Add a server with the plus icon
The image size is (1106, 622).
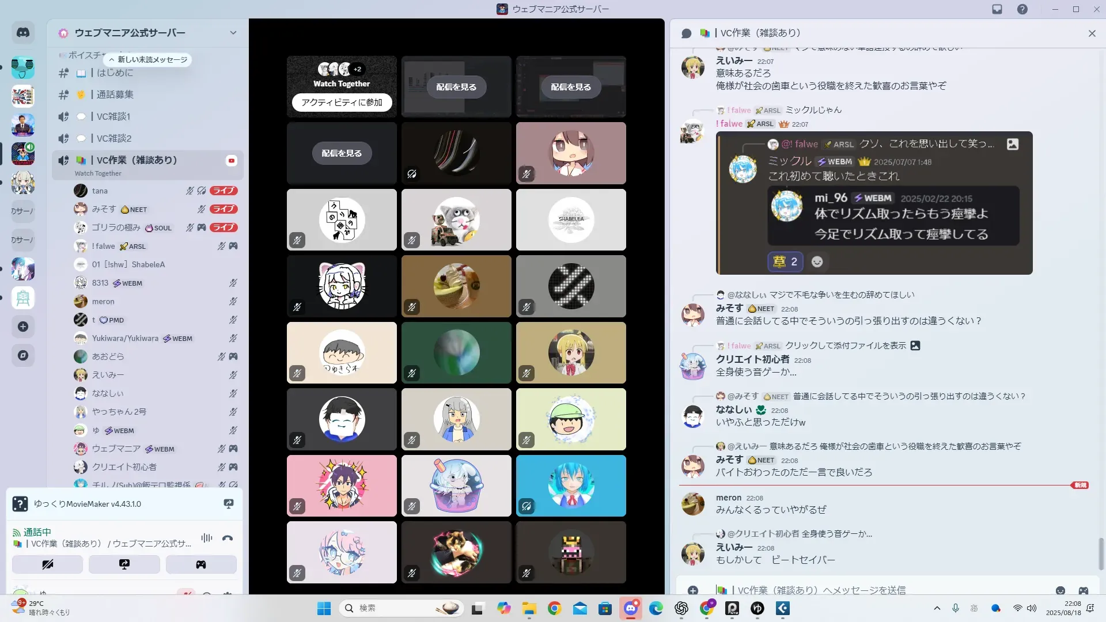click(x=23, y=327)
